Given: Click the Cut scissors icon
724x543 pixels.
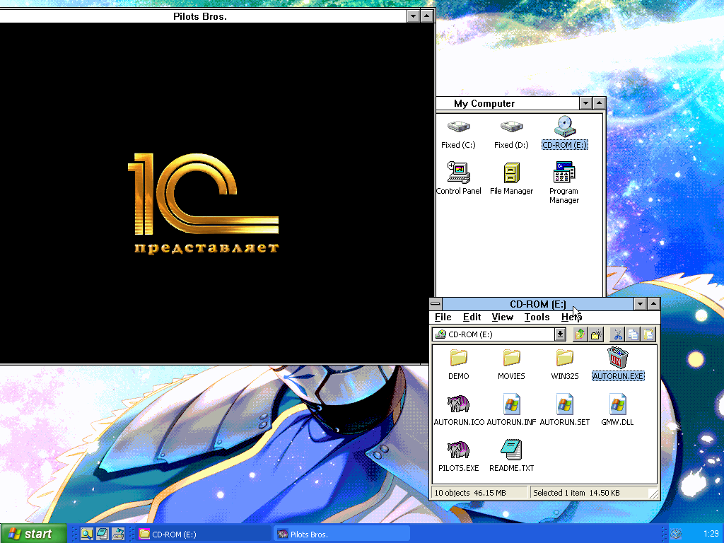Looking at the screenshot, I should coord(617,334).
